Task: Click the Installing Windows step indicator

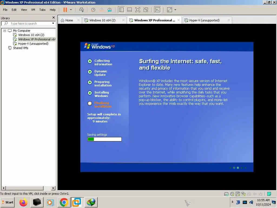Action: 90,93
